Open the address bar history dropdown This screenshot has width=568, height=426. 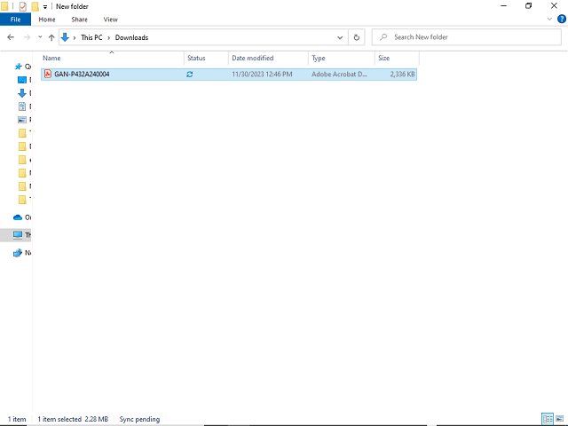pyautogui.click(x=340, y=37)
